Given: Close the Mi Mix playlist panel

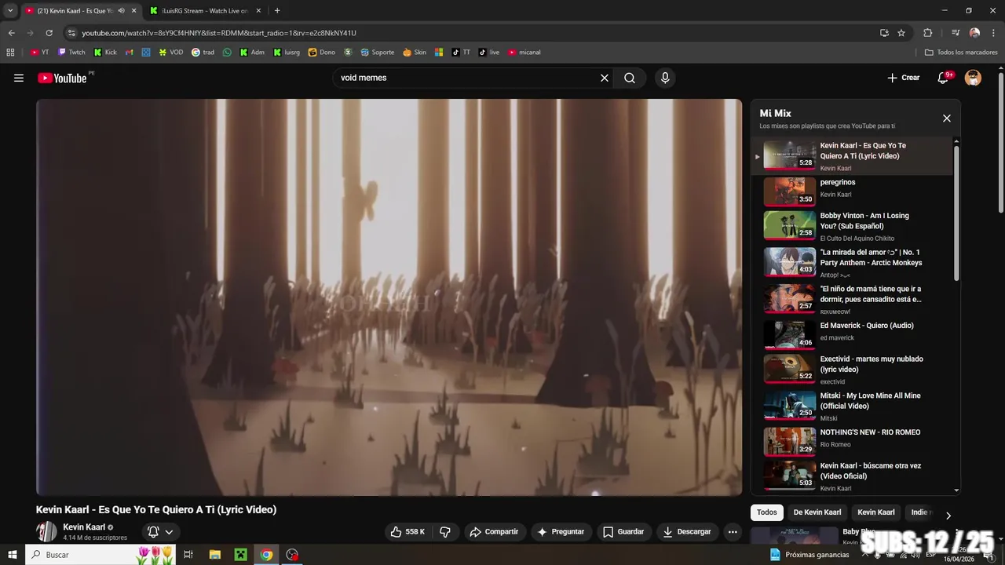Looking at the screenshot, I should 947,118.
